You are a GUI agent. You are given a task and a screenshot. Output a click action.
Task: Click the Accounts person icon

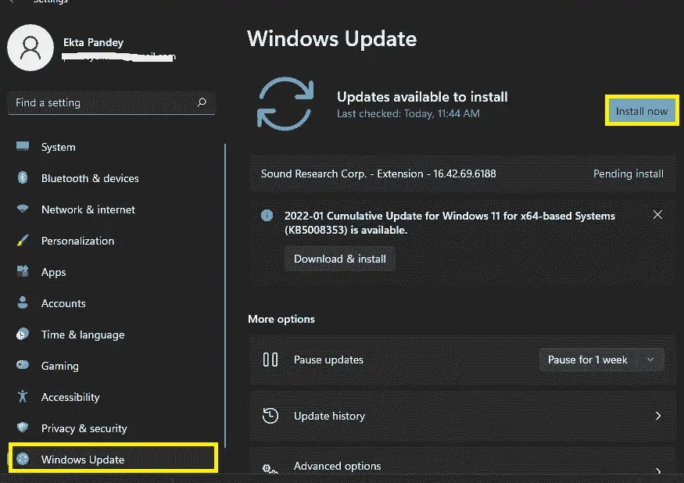click(x=23, y=302)
